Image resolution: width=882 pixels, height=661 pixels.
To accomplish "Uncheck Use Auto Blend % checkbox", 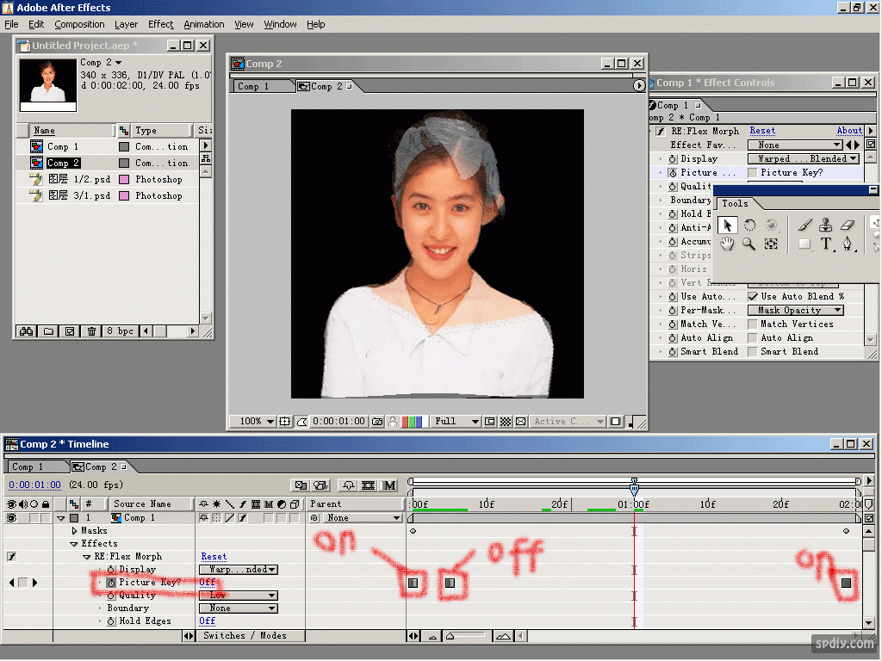I will pos(753,297).
